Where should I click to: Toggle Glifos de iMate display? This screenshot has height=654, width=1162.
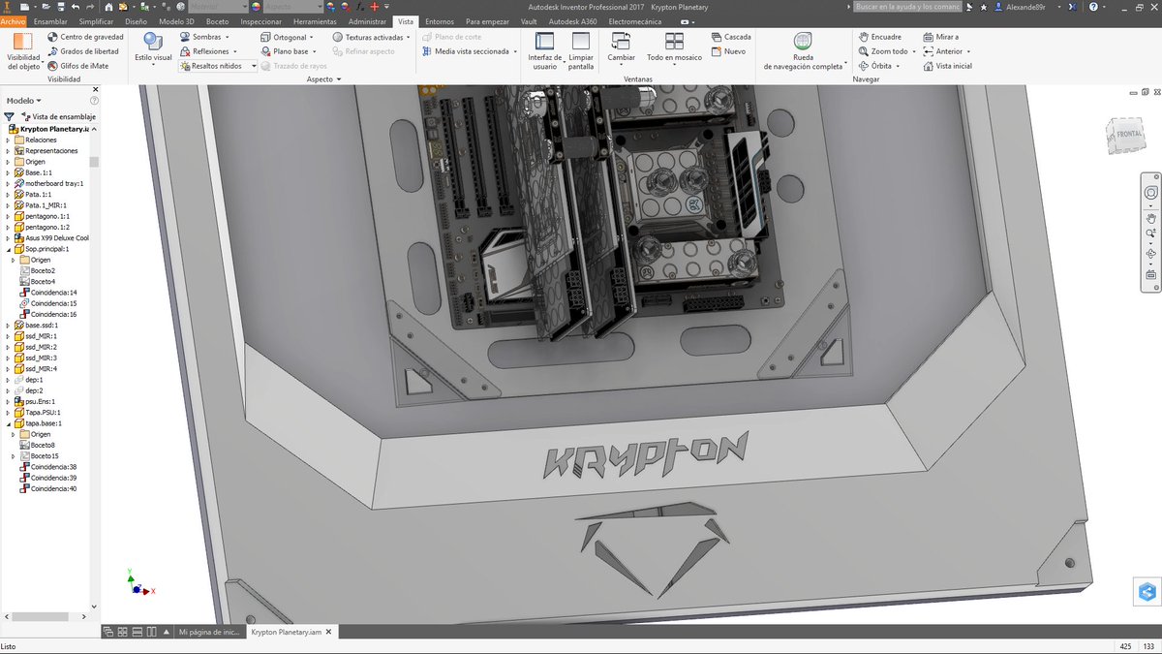[76, 66]
